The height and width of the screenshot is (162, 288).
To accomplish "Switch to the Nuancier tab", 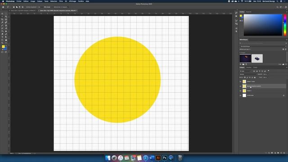I will click(249, 12).
